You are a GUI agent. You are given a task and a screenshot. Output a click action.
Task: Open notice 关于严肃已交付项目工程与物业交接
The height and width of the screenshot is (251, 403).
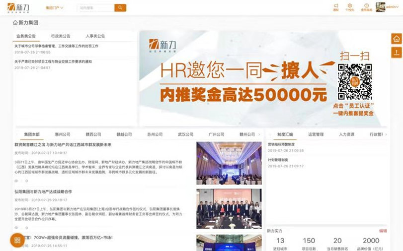[x=53, y=62]
